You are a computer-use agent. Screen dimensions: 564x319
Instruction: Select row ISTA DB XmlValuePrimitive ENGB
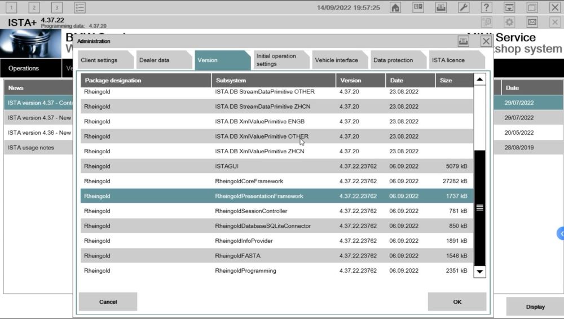point(276,122)
